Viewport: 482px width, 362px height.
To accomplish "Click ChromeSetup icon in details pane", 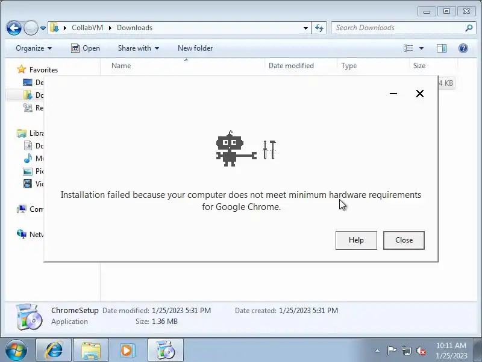I will coord(28,317).
